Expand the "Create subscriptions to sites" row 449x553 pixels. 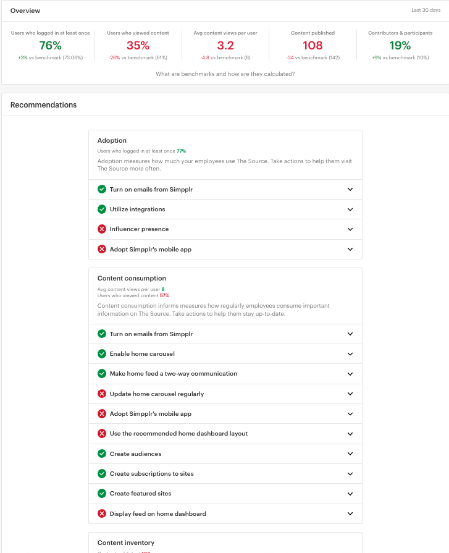(x=350, y=473)
